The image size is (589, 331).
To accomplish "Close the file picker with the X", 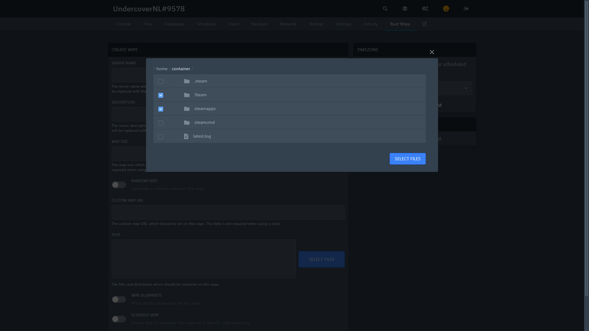I will (x=432, y=52).
